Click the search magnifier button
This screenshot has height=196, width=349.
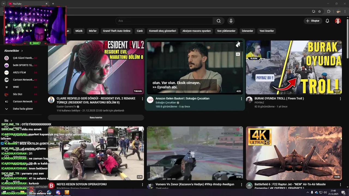click(219, 21)
